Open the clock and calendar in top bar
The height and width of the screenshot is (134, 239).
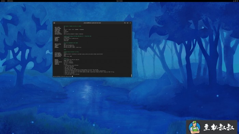(119, 1)
